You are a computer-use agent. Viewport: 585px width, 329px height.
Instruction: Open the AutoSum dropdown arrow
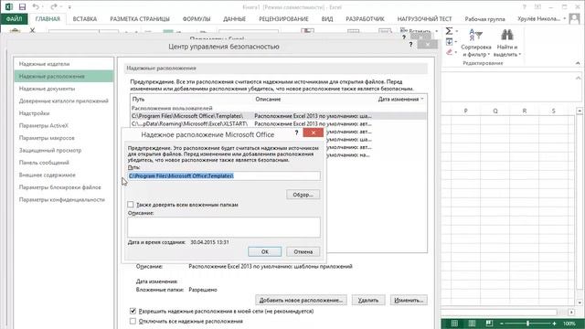pos(457,31)
